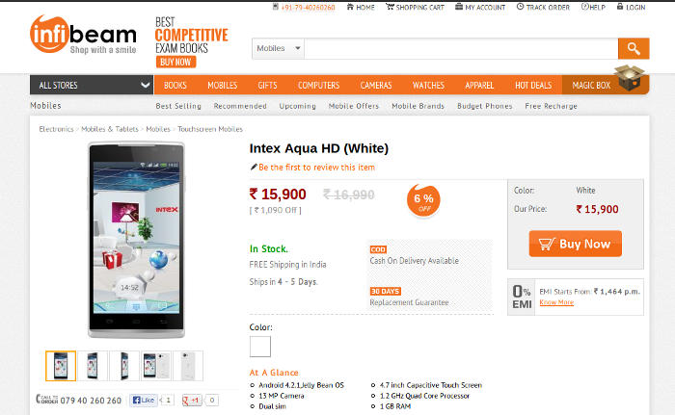Click the orange search magnifier button
Viewport: 675px width, 415px height.
pyautogui.click(x=634, y=48)
